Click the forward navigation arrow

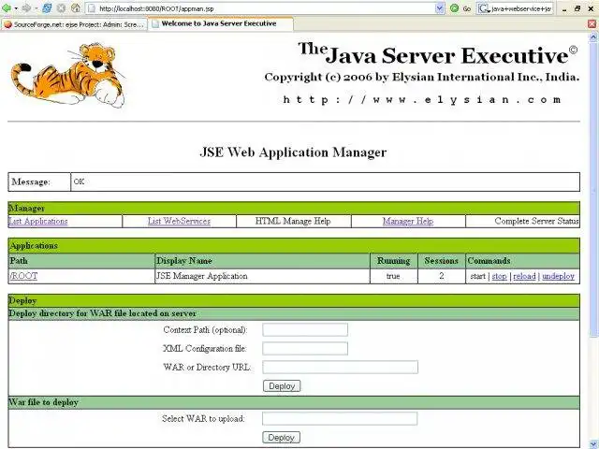[26, 8]
